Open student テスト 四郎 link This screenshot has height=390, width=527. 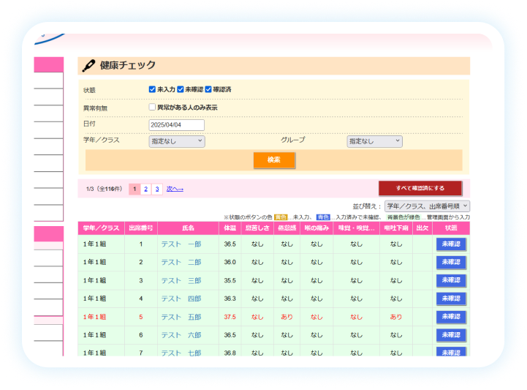point(181,299)
